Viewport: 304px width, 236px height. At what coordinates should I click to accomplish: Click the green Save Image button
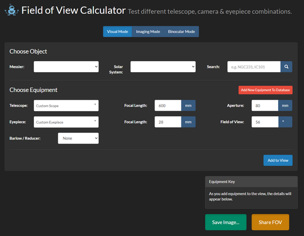(226, 222)
